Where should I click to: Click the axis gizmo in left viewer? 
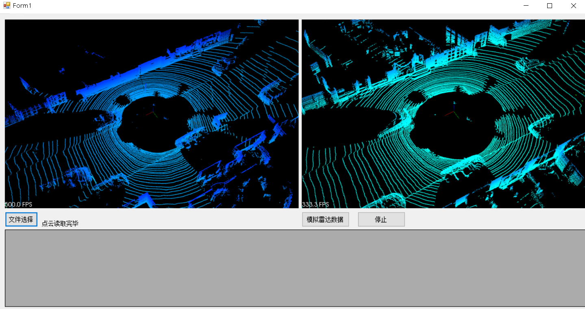tap(152, 112)
